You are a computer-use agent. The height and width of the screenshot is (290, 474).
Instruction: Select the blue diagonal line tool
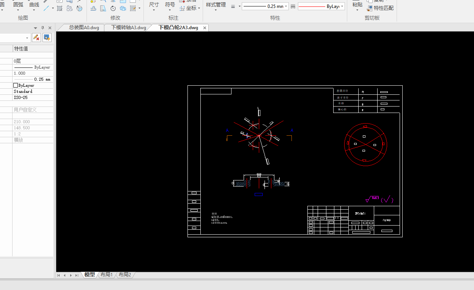tap(47, 8)
